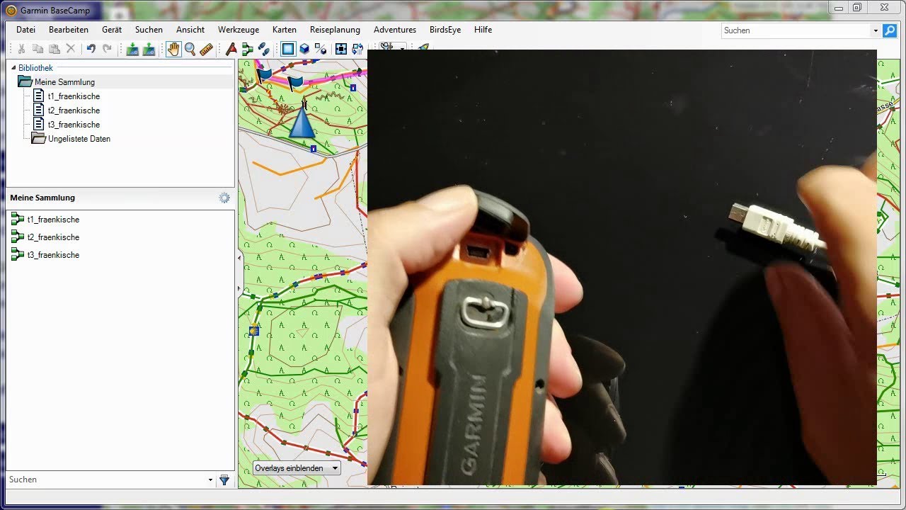
Task: Open the Overlays einblenden dropdown
Action: pos(297,468)
